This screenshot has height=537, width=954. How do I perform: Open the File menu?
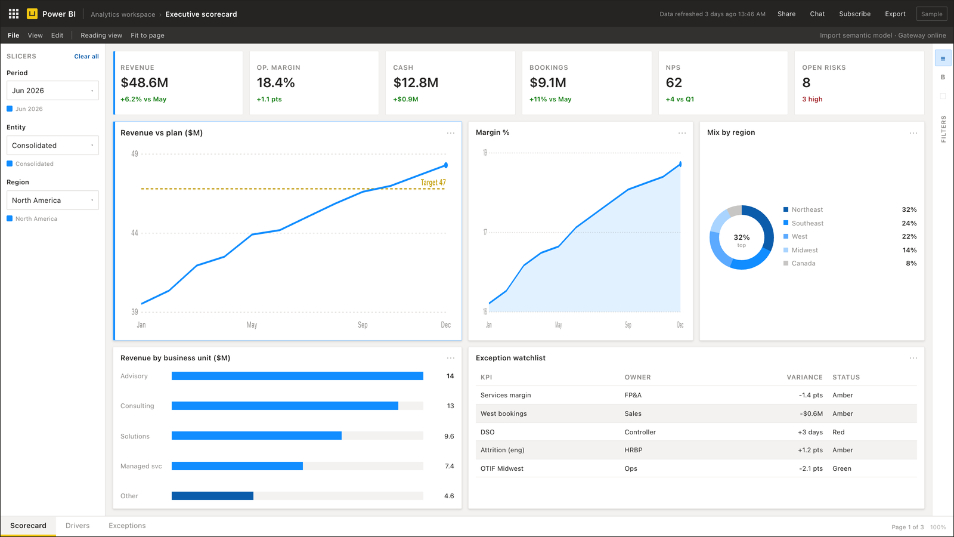14,35
